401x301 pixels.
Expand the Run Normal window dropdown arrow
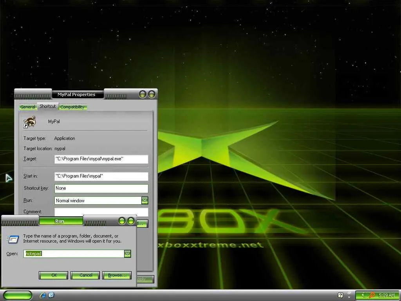click(145, 200)
